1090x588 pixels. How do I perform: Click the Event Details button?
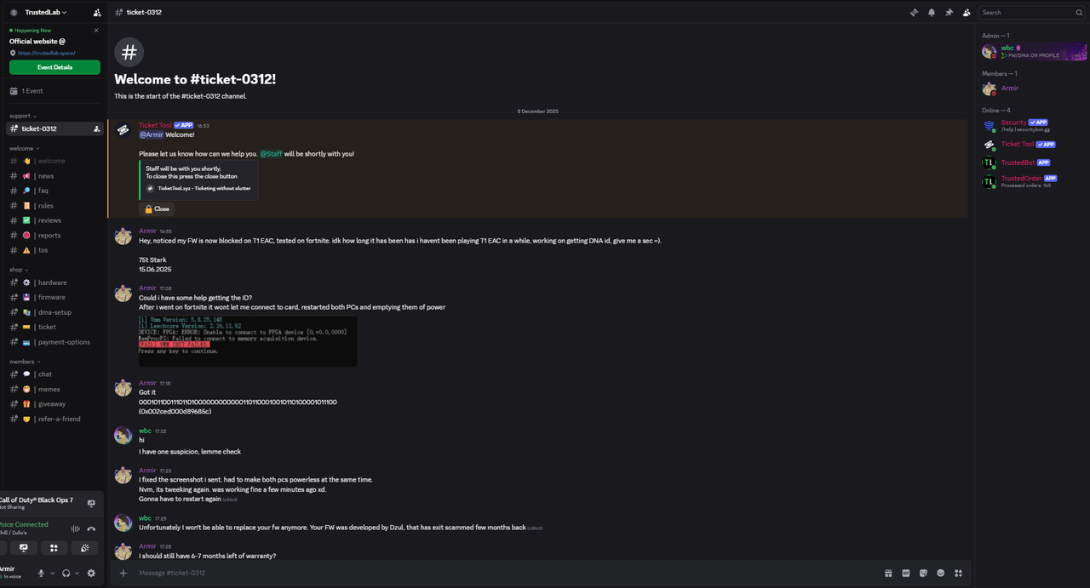coord(54,67)
